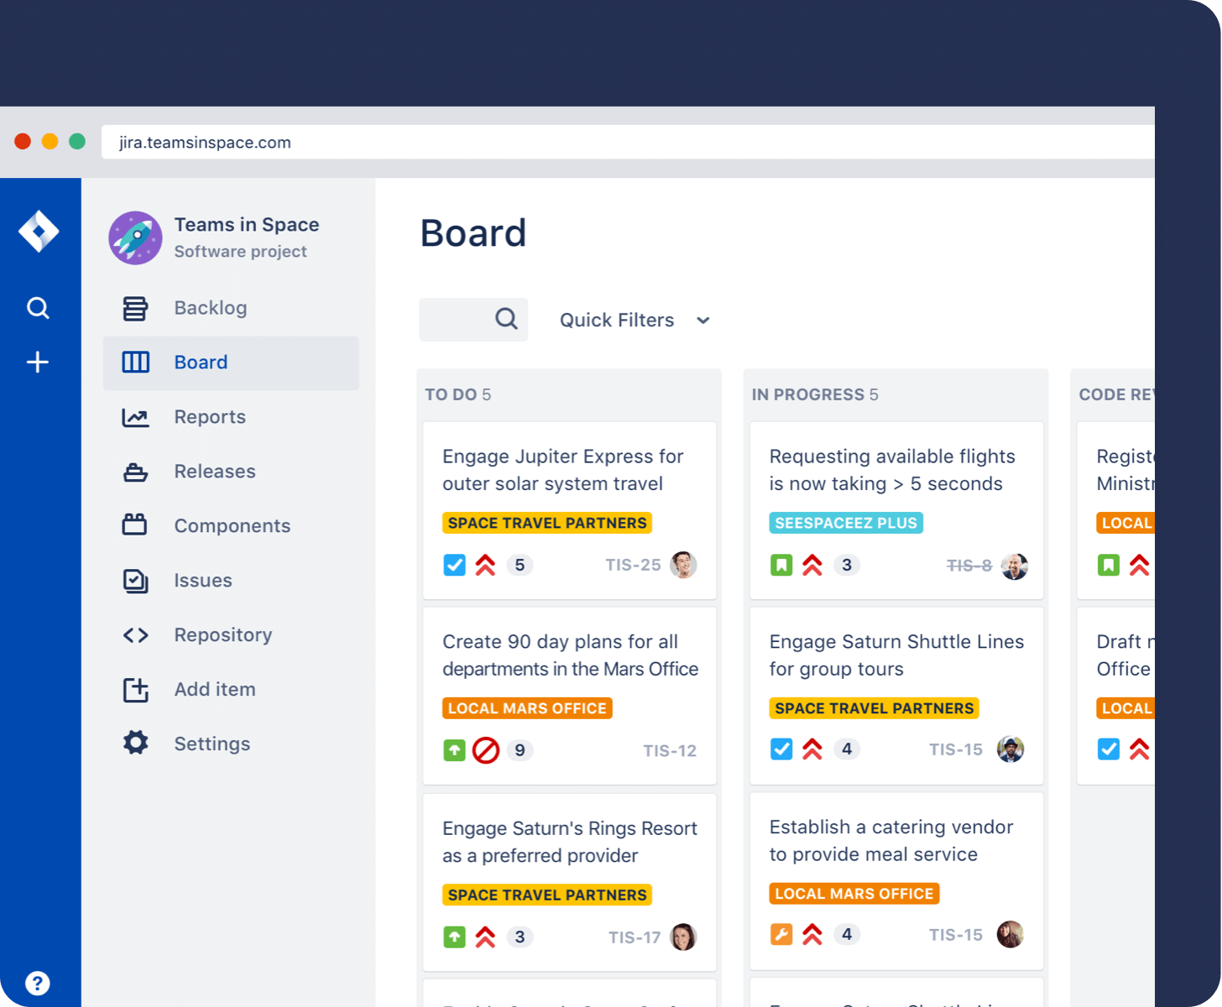Open Issues from the sidebar
The height and width of the screenshot is (1007, 1222).
click(x=231, y=581)
